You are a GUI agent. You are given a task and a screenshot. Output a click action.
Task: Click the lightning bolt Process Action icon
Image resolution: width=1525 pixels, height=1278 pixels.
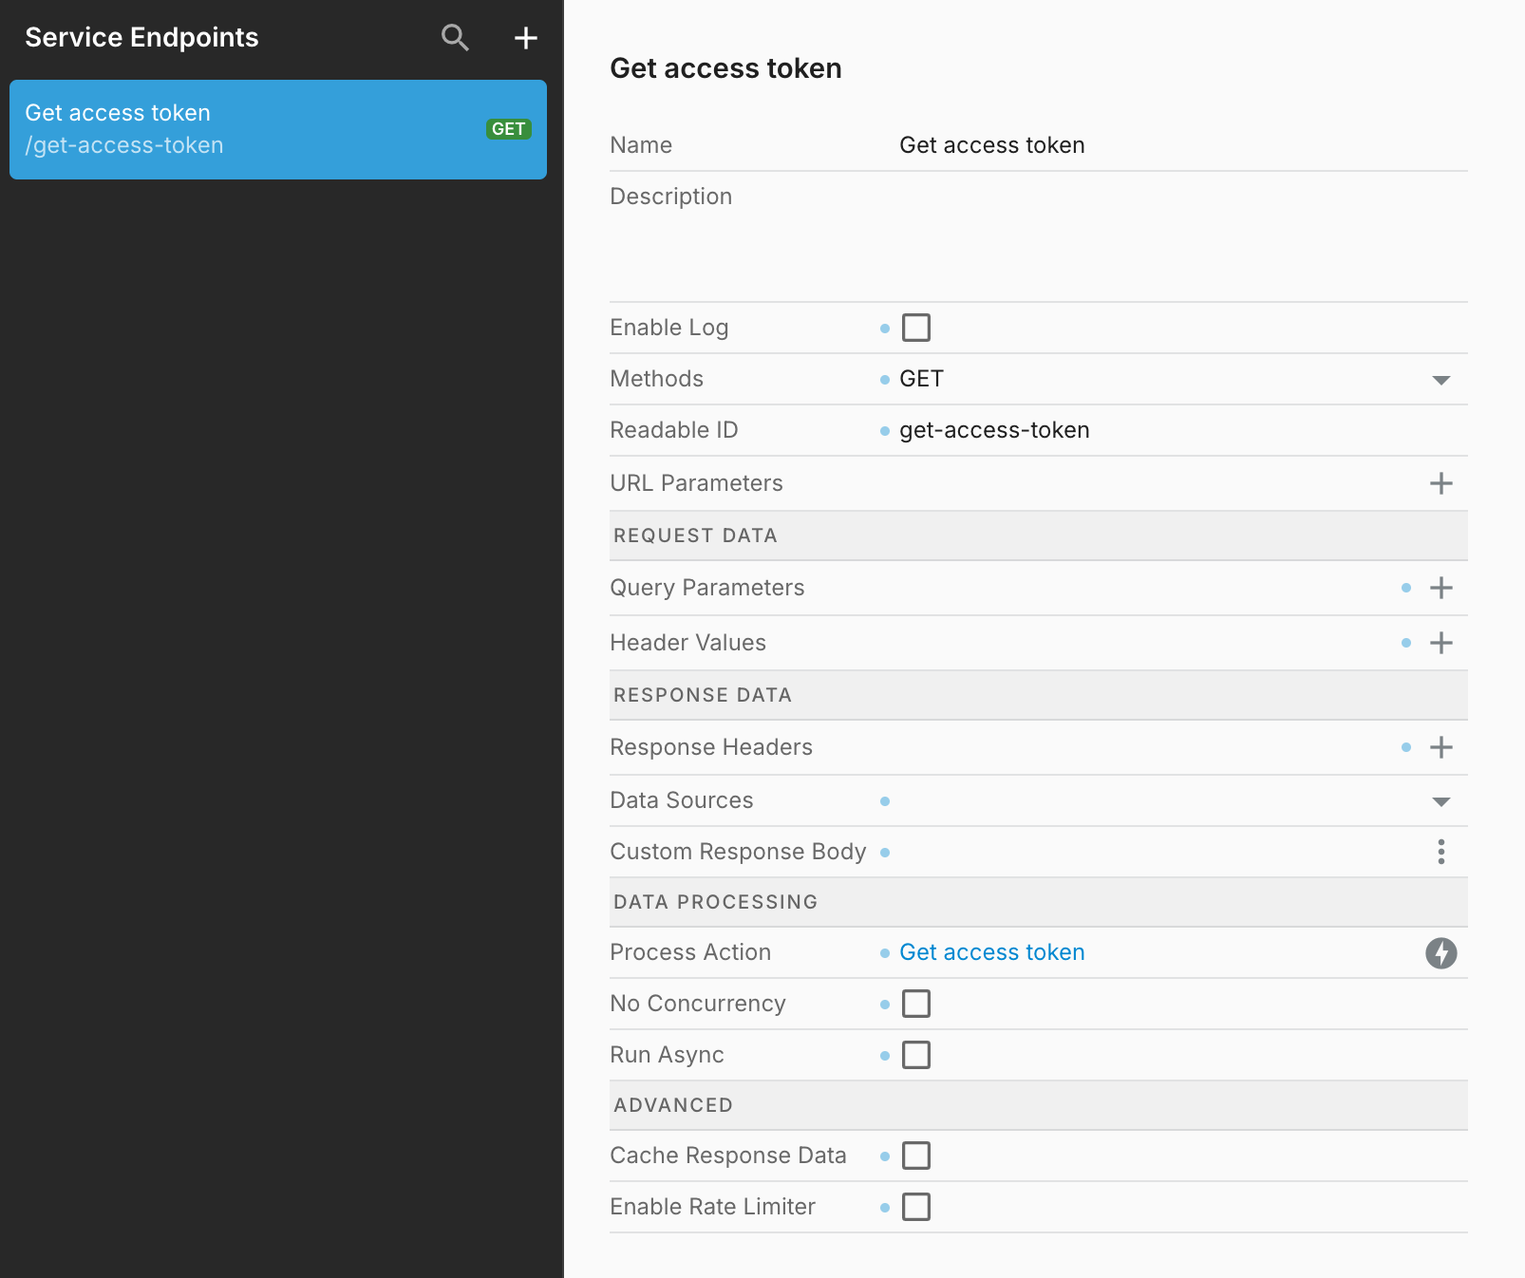click(x=1440, y=952)
